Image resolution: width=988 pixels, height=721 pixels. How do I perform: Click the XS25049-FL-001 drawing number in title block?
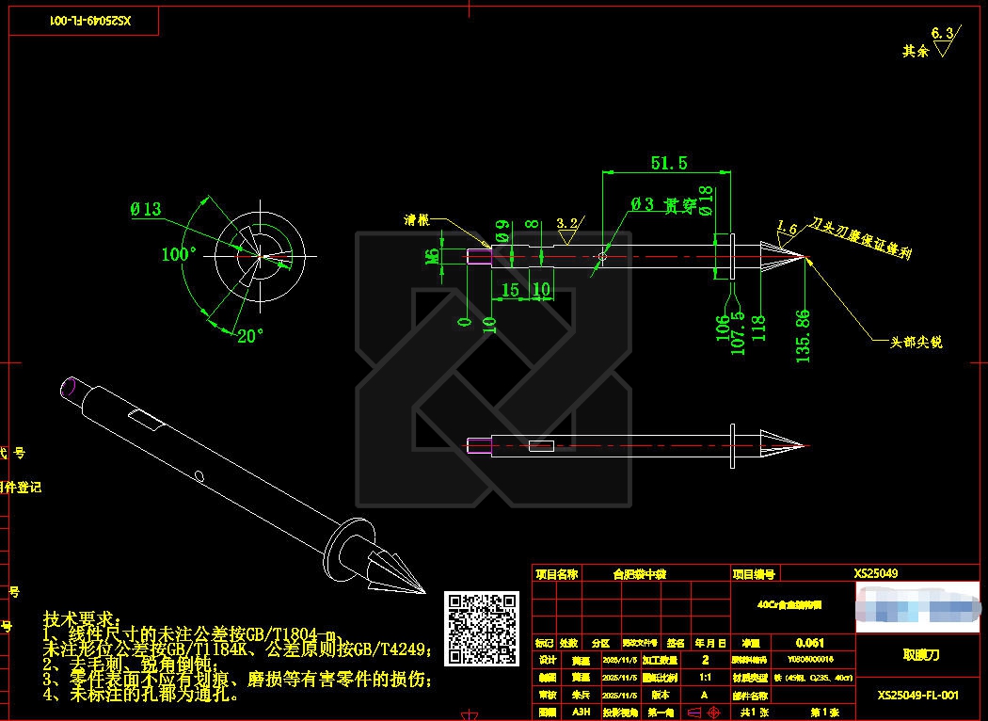(x=917, y=696)
